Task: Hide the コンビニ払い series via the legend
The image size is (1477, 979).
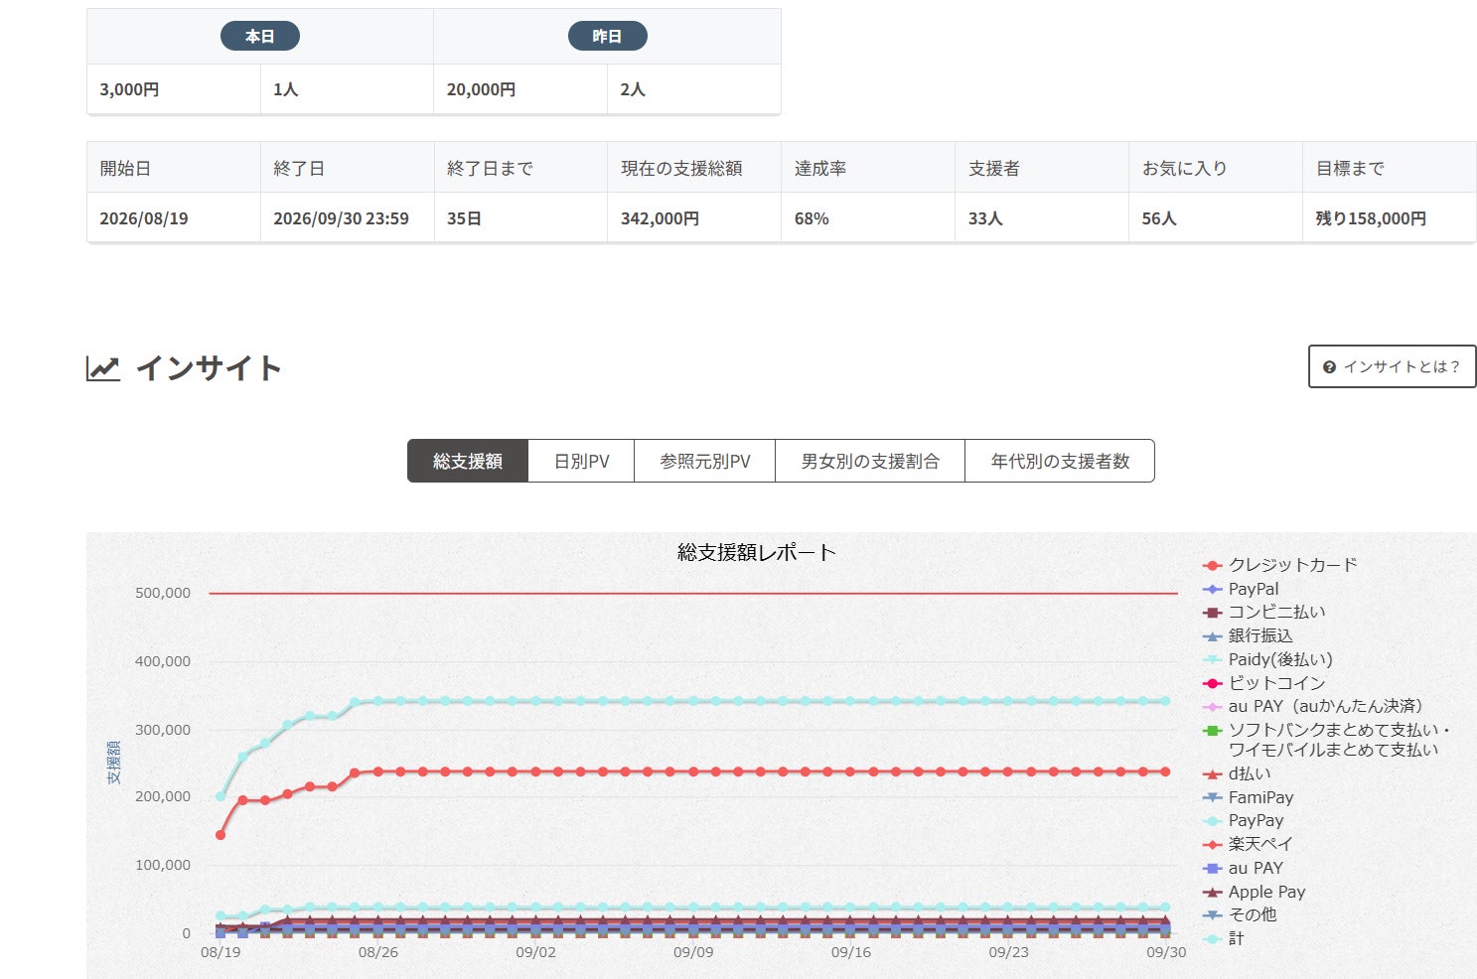Action: (1264, 613)
